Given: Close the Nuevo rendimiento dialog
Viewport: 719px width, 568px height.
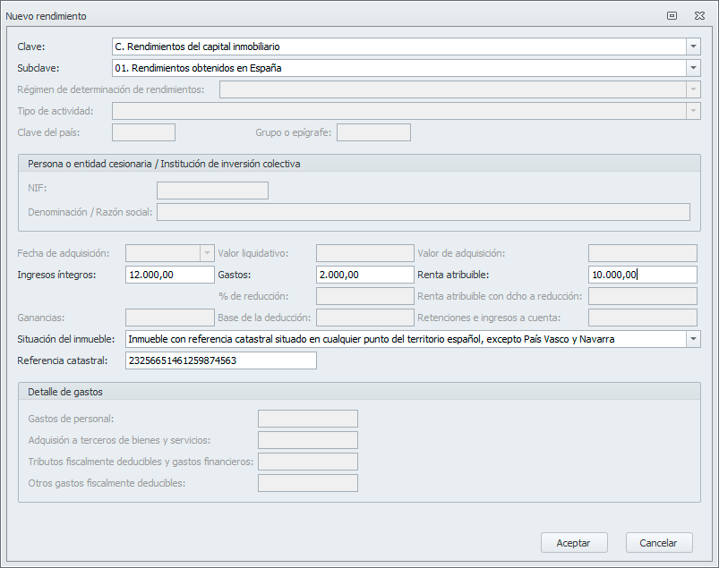Looking at the screenshot, I should coord(699,16).
